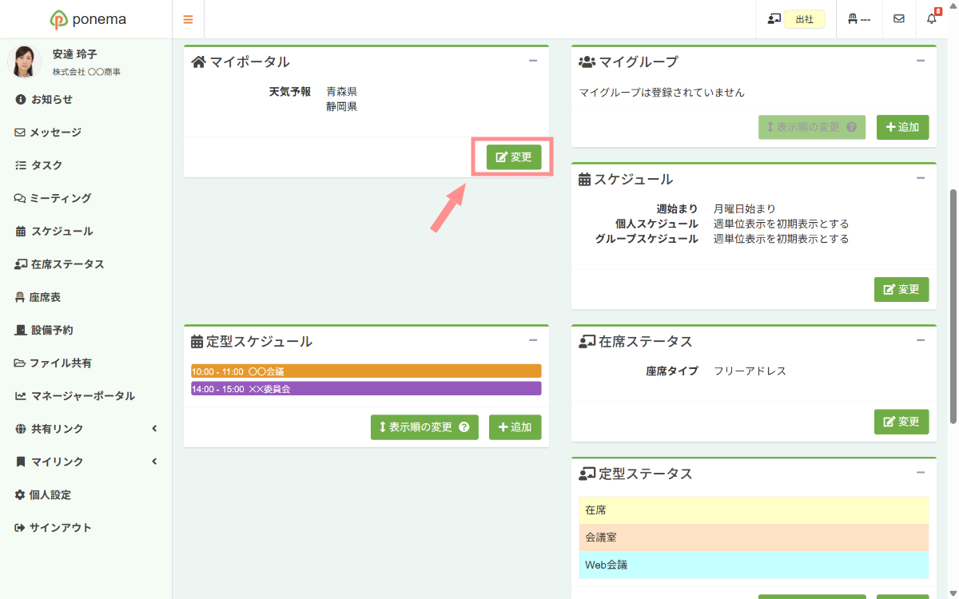Image resolution: width=959 pixels, height=599 pixels.
Task: Collapse the 定型ステータス panel
Action: 921,473
